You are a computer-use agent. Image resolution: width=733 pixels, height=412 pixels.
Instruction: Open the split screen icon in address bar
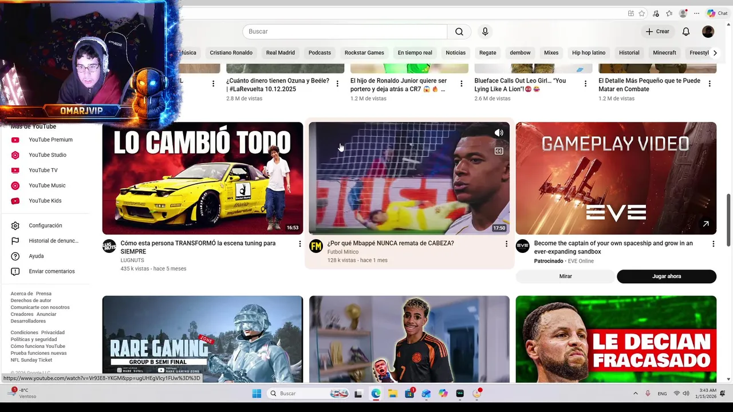(630, 13)
